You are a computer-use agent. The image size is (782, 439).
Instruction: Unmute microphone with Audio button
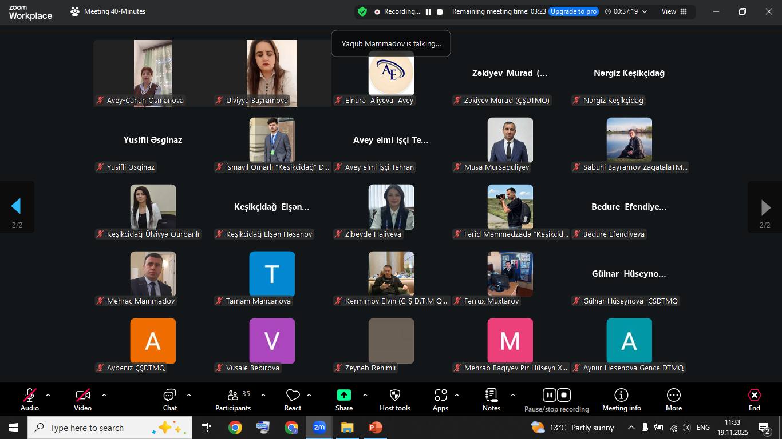click(30, 399)
